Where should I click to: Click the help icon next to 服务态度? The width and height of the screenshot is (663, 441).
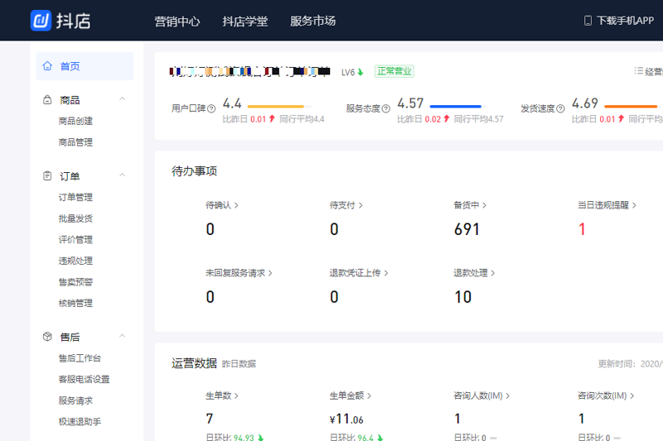385,108
